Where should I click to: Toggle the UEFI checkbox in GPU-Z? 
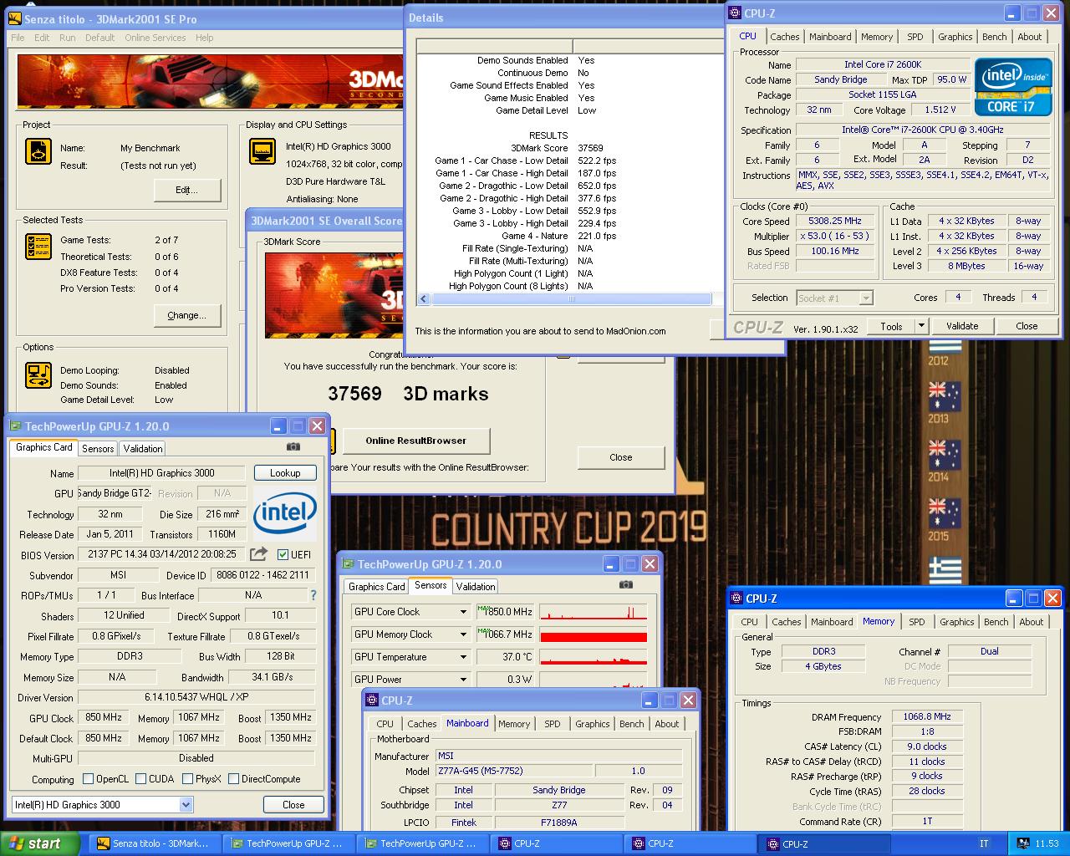coord(283,554)
